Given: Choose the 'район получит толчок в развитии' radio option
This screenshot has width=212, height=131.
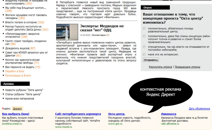Looking at the screenshot, I should coord(144,36).
